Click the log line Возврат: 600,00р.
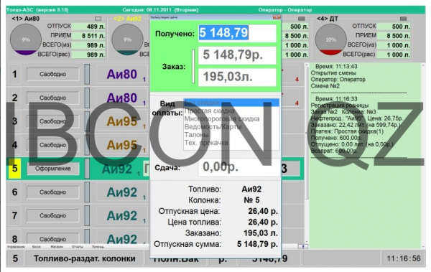 [x=334, y=151]
